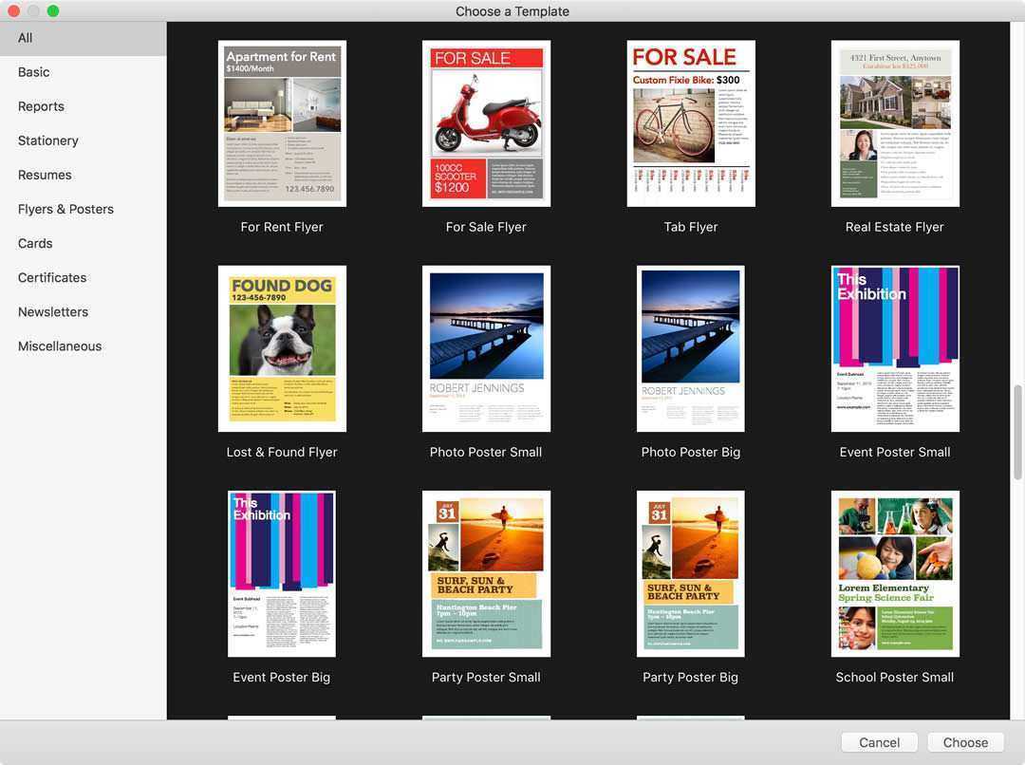
Task: Click the Choose button
Action: point(965,742)
